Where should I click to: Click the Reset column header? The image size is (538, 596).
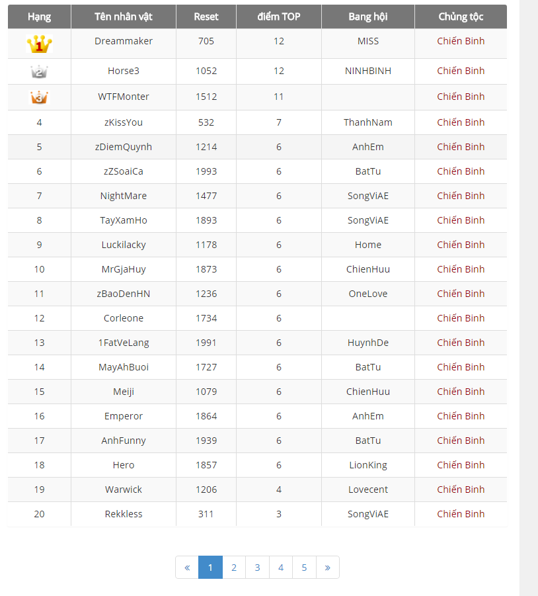point(206,17)
